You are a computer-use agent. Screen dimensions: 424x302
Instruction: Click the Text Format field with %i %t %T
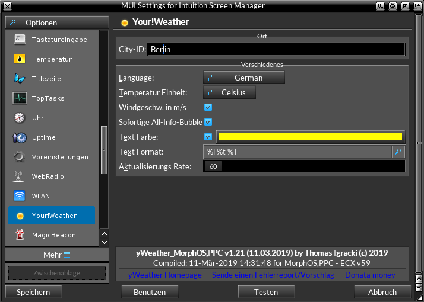[x=298, y=152]
